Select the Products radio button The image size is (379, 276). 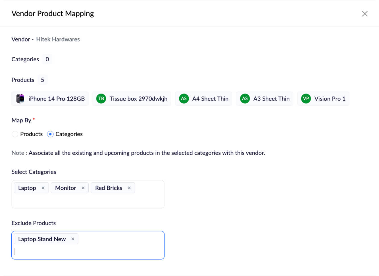(x=15, y=134)
